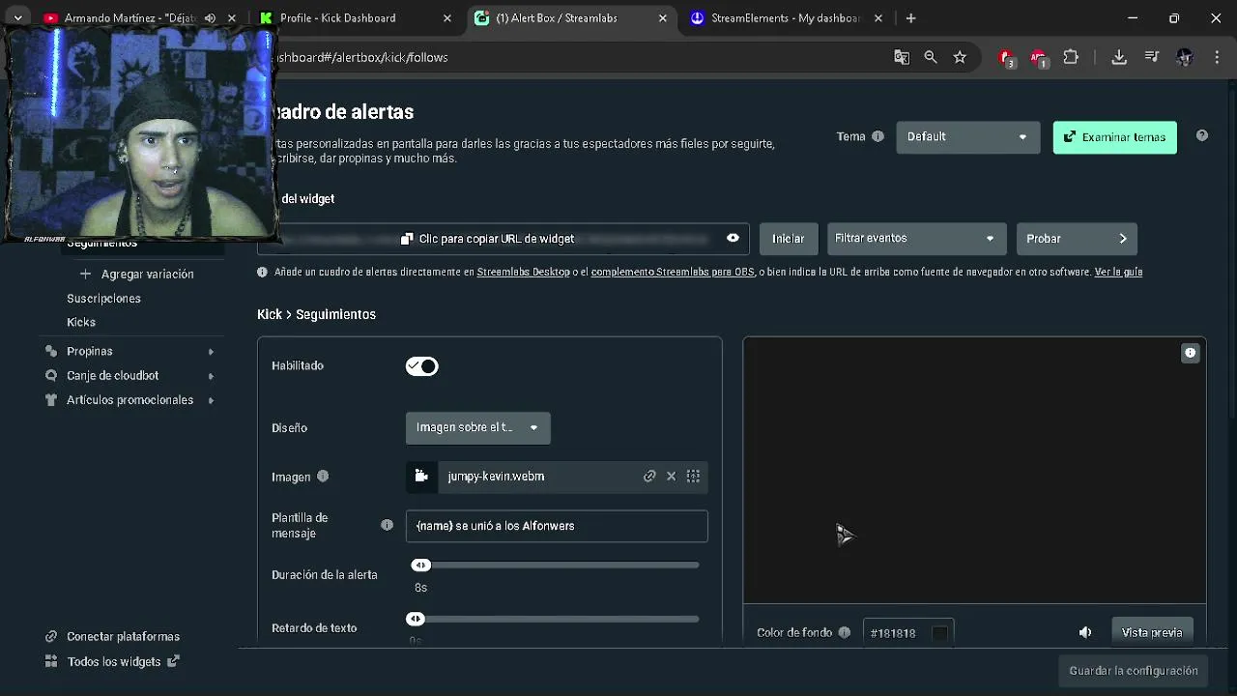Click the link icon in the image field
The image size is (1237, 696).
tap(649, 476)
